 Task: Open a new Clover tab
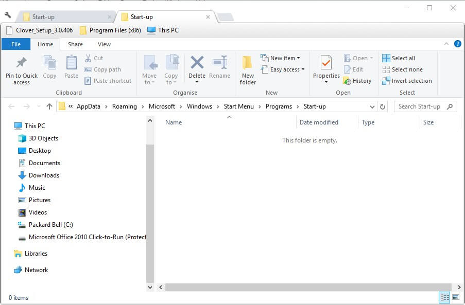[226, 17]
